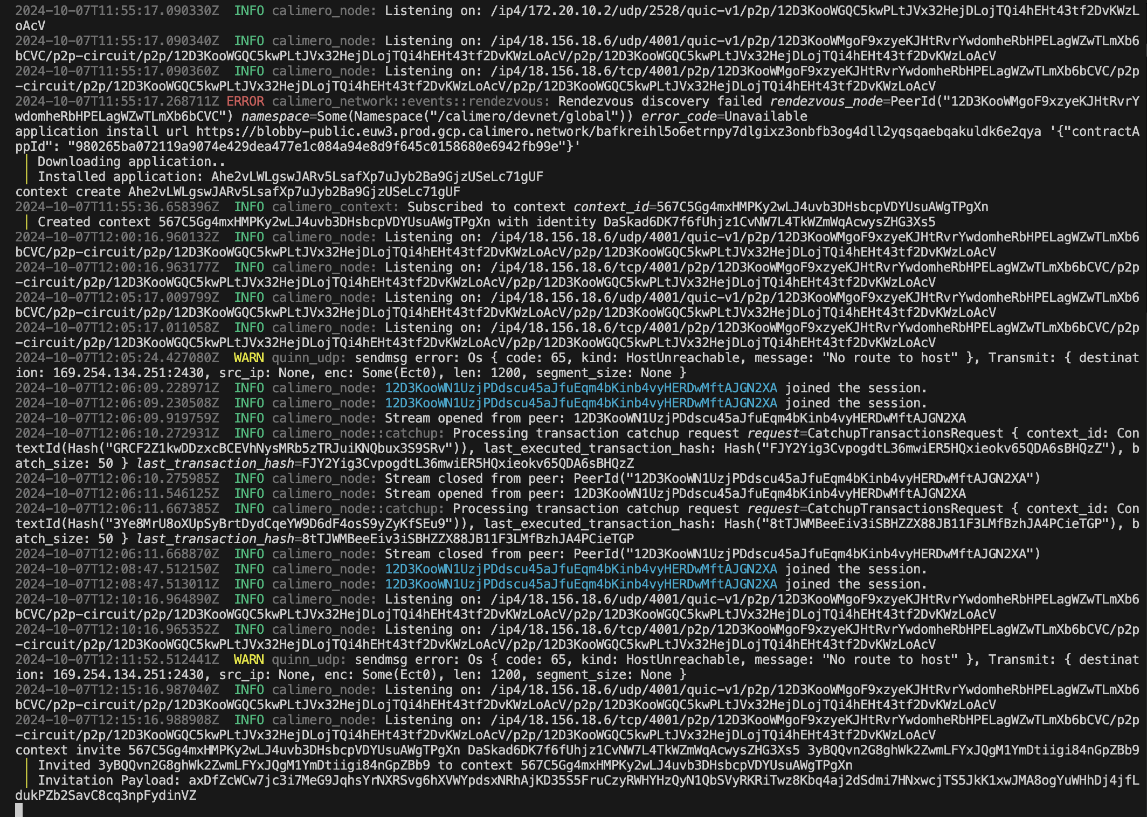Click yellow WARN label at 12:11:52.512441Z

point(249,660)
